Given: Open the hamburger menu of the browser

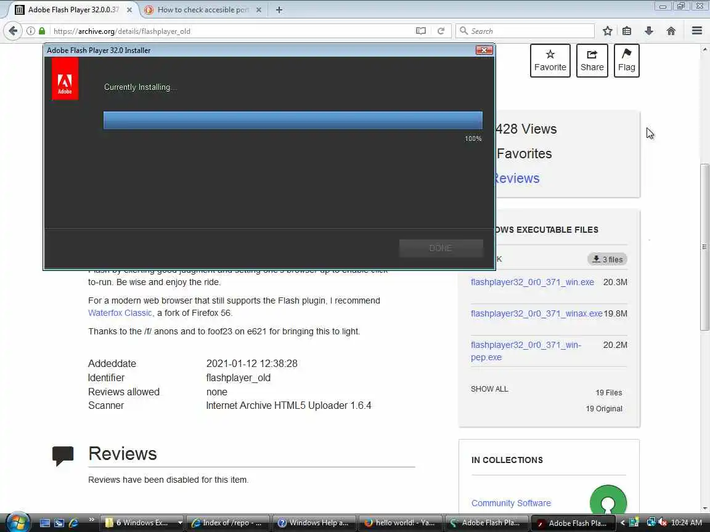Looking at the screenshot, I should [697, 31].
